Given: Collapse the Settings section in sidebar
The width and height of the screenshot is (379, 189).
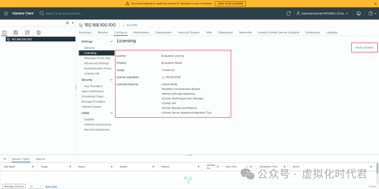Looking at the screenshot, I should point(111,42).
